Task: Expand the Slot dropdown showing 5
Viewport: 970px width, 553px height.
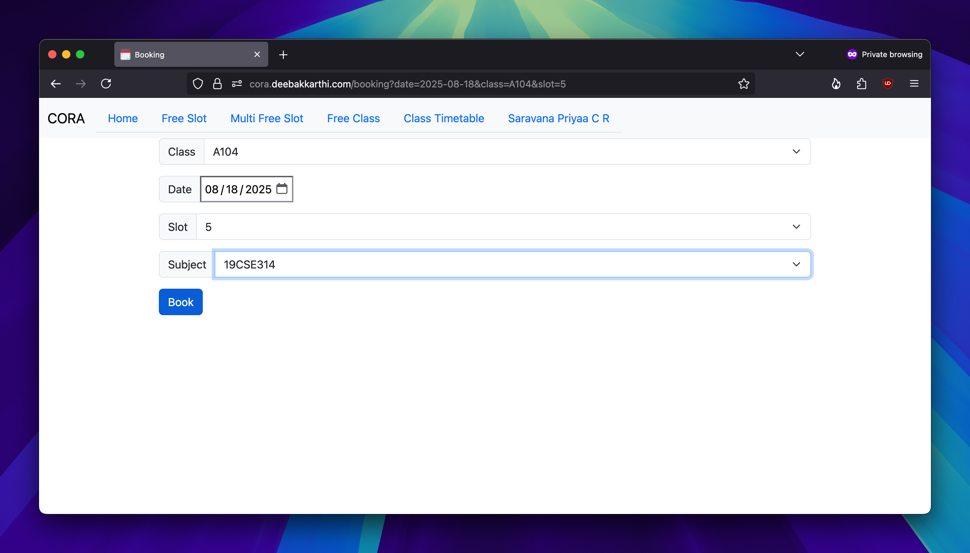Action: pyautogui.click(x=503, y=227)
